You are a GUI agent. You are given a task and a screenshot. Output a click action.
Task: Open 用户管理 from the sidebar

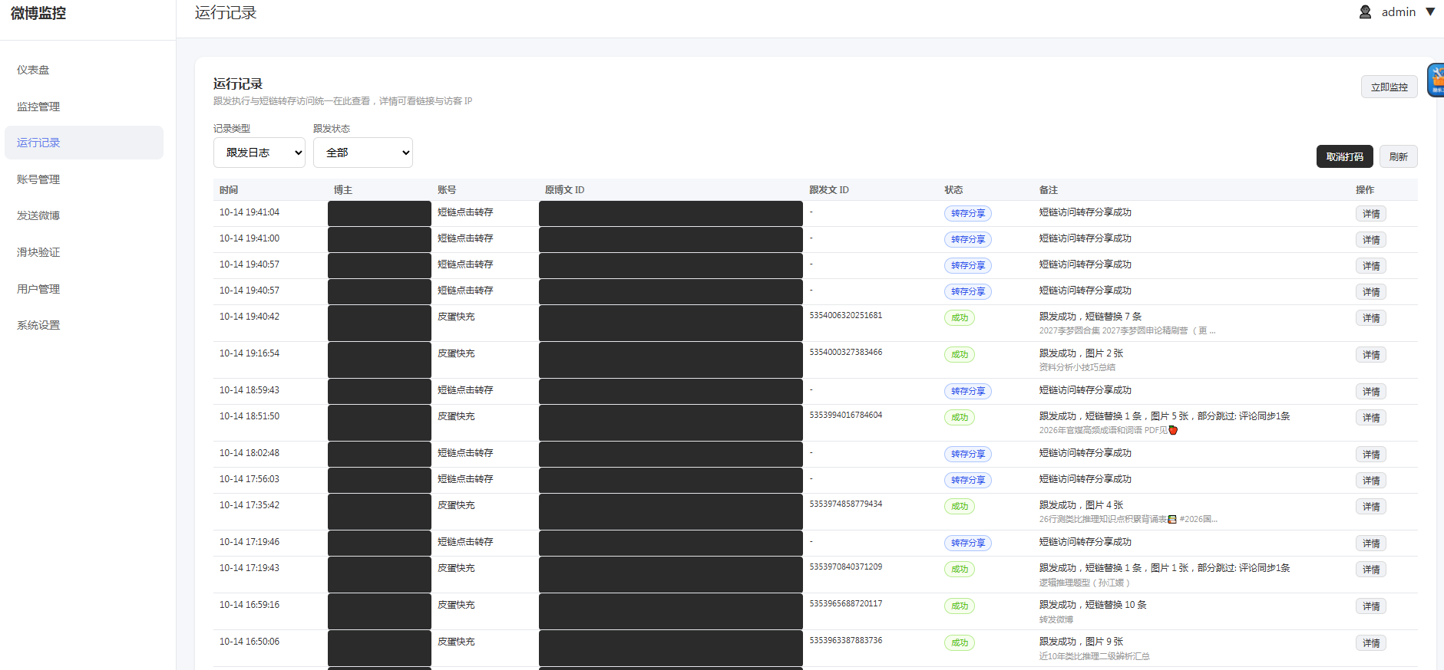coord(84,289)
